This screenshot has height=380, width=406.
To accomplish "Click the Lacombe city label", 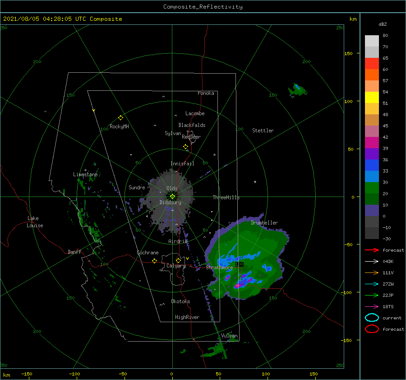I will (195, 113).
